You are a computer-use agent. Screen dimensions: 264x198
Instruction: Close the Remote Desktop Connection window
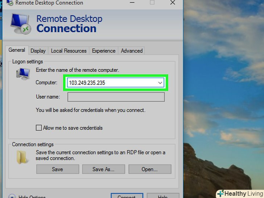coord(173,3)
